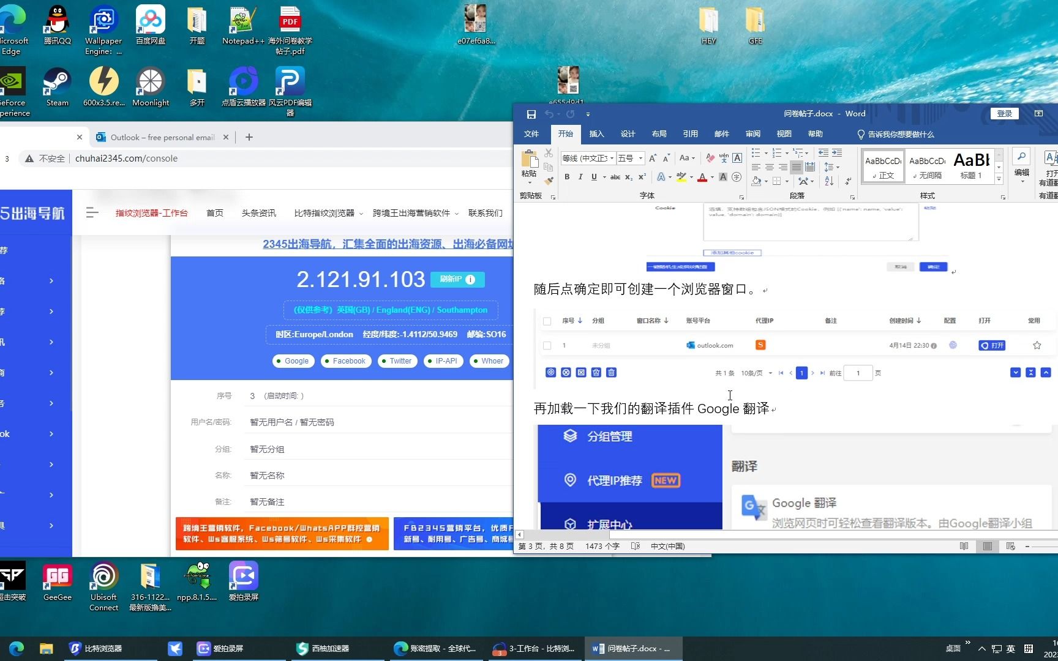Click the Google check pill button
Screen dimensions: 1058x661
pyautogui.click(x=293, y=361)
